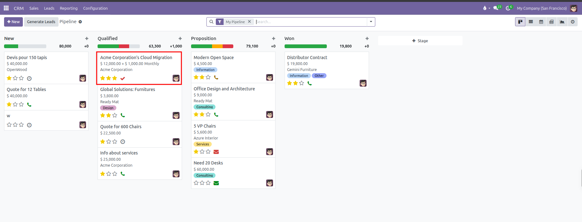The height and width of the screenshot is (222, 582).
Task: Set second star on Quote for 600 Chairs
Action: [x=109, y=142]
